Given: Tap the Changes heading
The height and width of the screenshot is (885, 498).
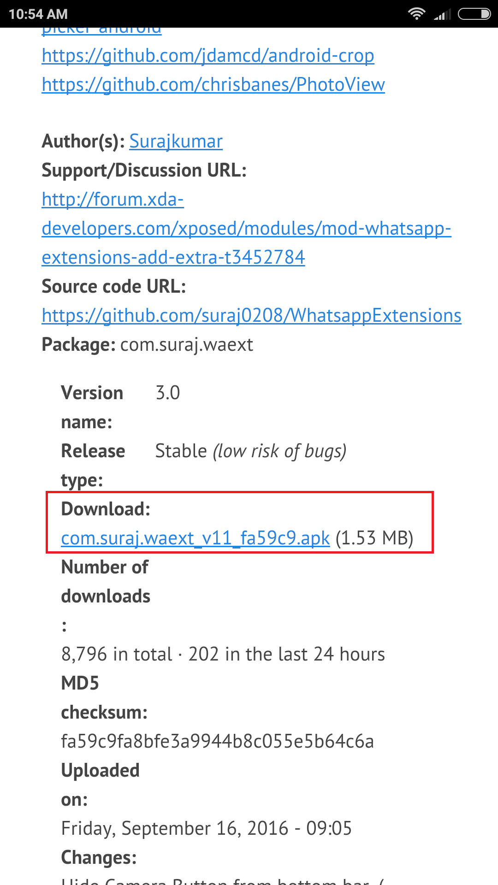Looking at the screenshot, I should pos(99,858).
